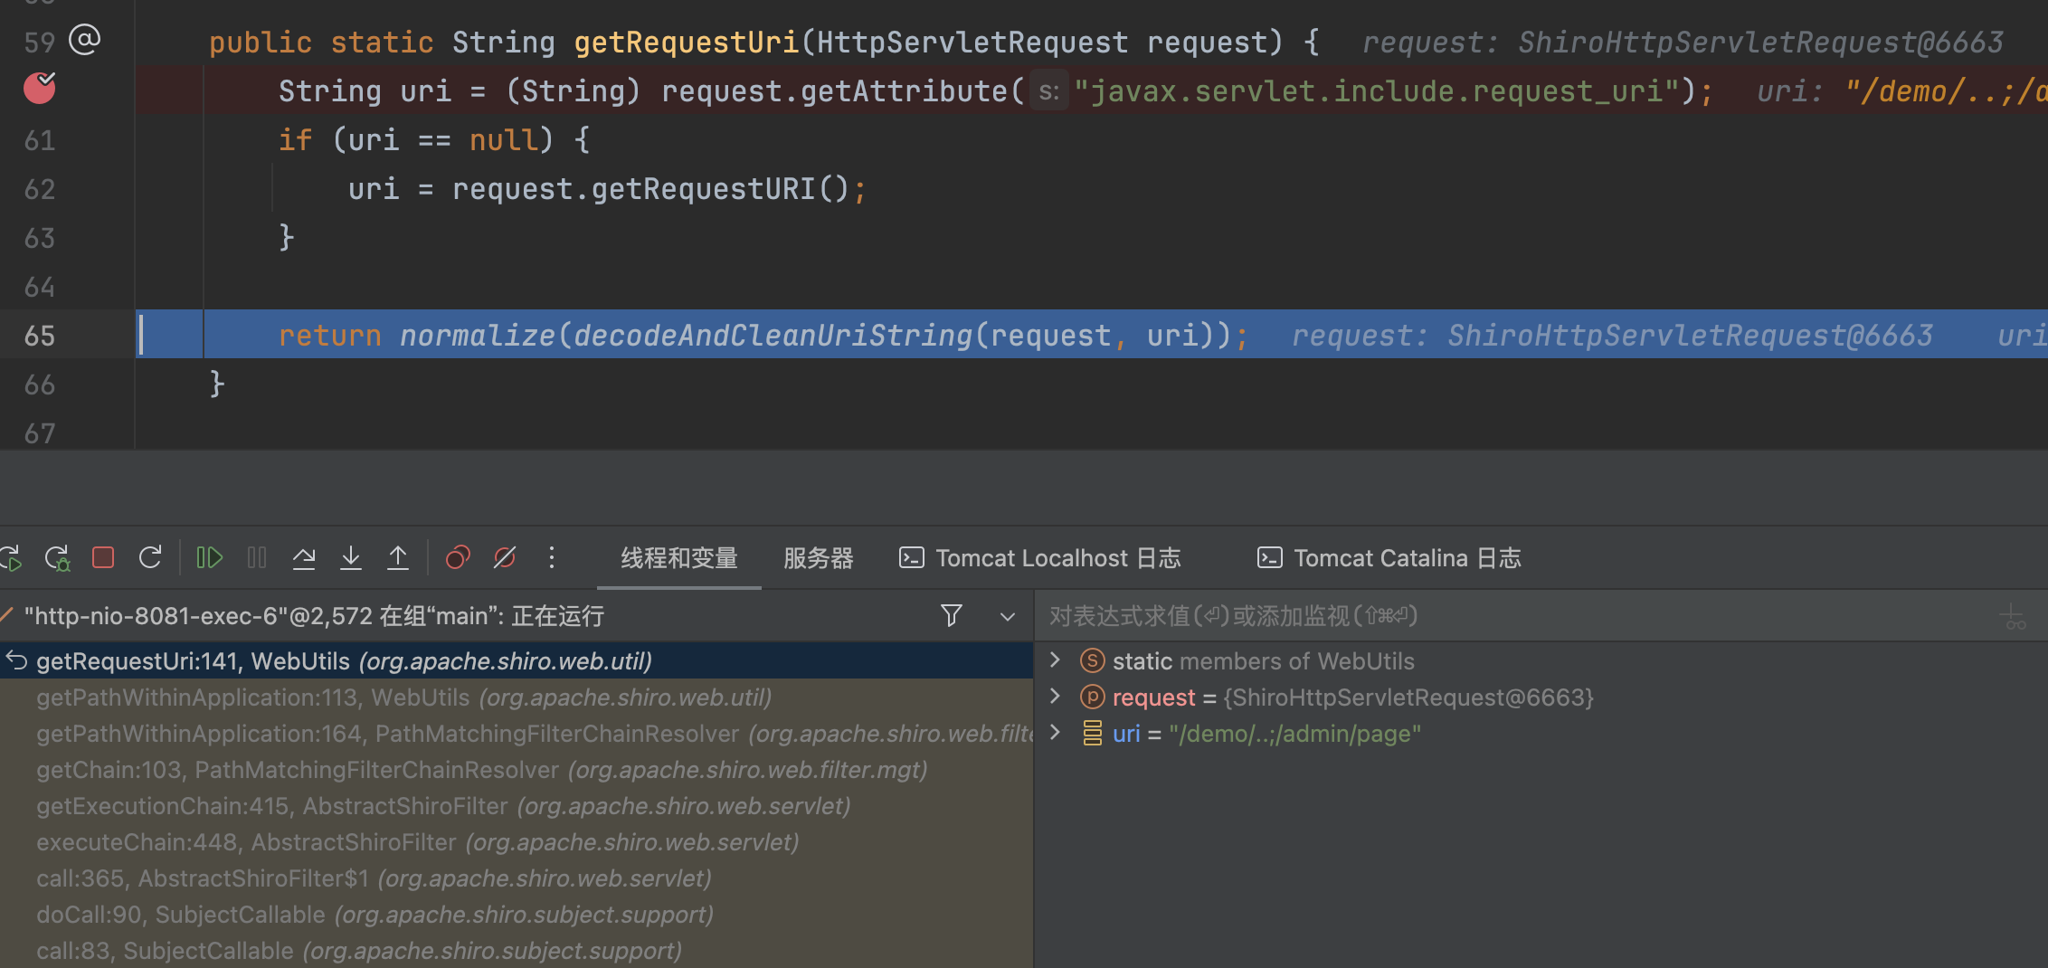Expand the request variable node
This screenshot has width=2048, height=968.
point(1055,697)
